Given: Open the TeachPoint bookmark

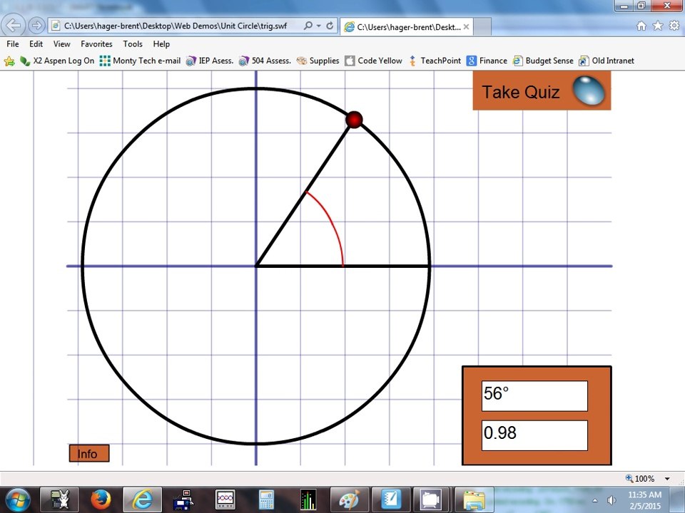Looking at the screenshot, I should (x=435, y=61).
